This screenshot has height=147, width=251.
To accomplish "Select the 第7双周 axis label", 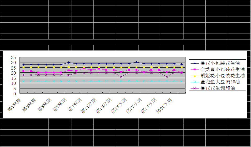I will pos(60,105).
